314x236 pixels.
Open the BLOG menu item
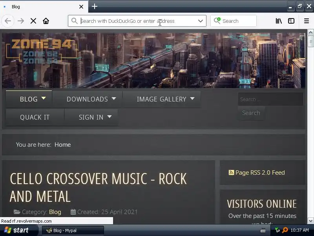(29, 99)
